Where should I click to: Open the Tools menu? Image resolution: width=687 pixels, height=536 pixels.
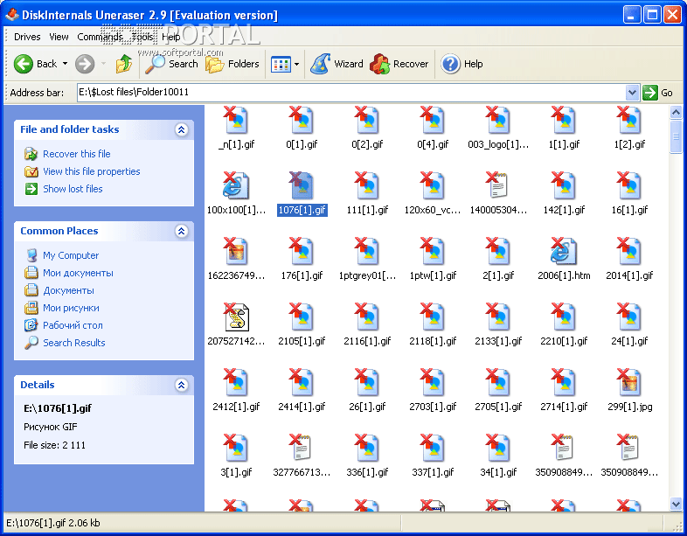[142, 37]
